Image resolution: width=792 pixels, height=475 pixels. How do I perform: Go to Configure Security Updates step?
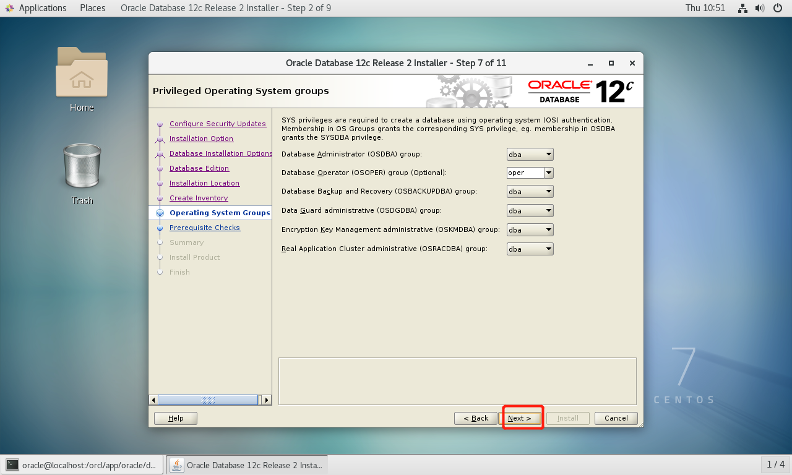[x=218, y=124]
